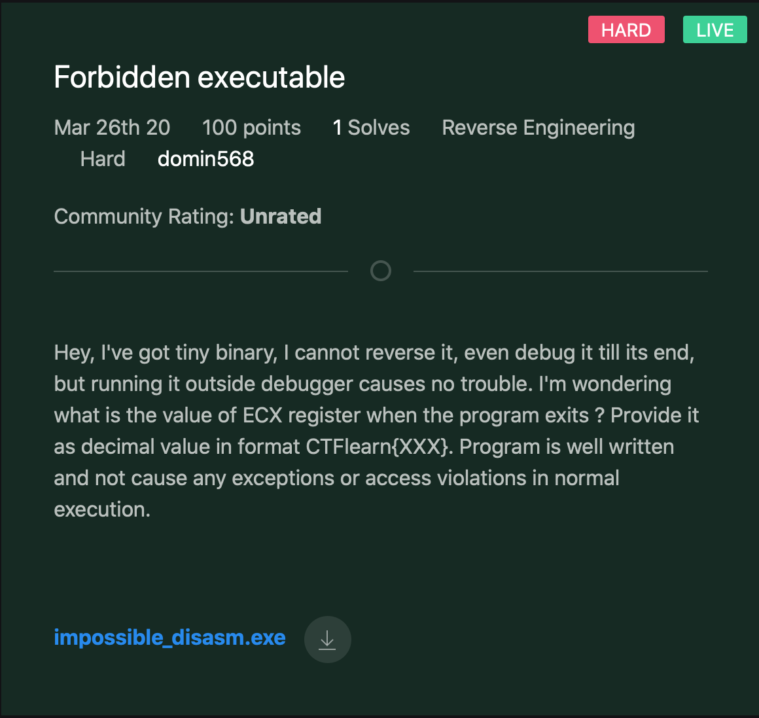Viewport: 759px width, 718px height.
Task: Click the 'execution.' last description line
Action: [102, 509]
